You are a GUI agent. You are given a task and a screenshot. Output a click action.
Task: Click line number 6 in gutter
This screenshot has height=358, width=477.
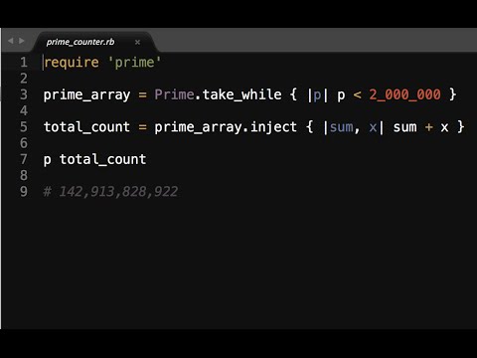click(24, 143)
